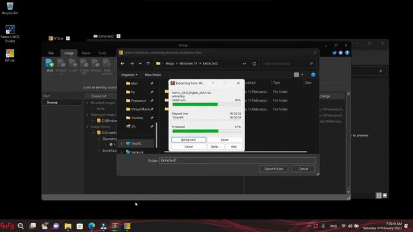Viewport: 413px width, 232px height.
Task: Open the NTLite desktop shortcut
Action: [10, 55]
